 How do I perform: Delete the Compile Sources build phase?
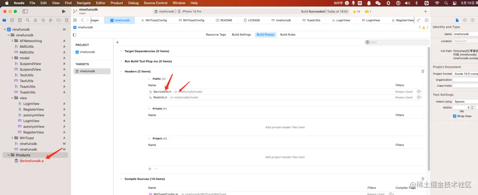pos(423,179)
